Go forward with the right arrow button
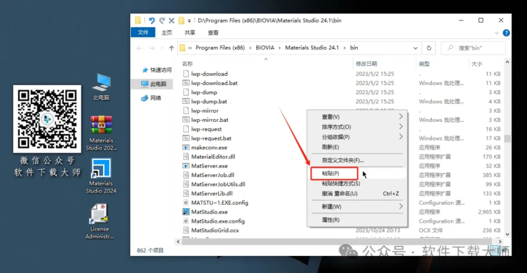 (x=152, y=48)
